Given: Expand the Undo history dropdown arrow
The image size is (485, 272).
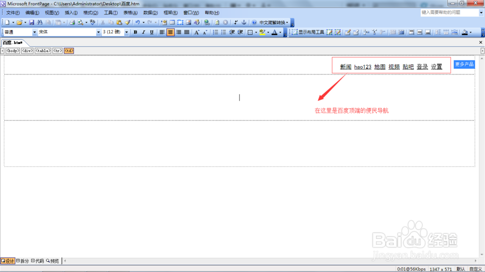Looking at the screenshot, I should click(144, 23).
